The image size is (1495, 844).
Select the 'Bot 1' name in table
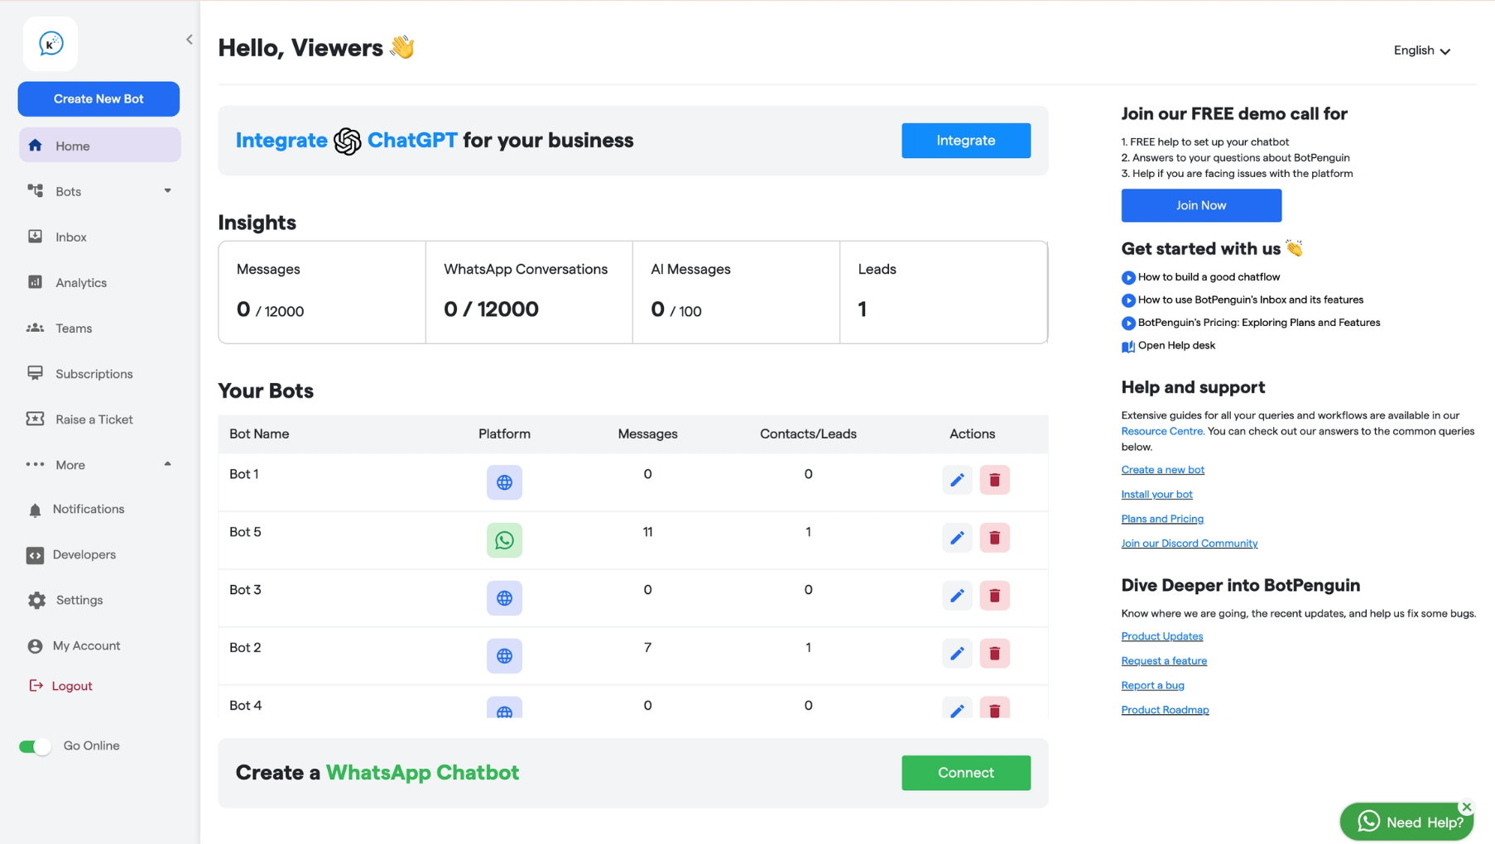[x=244, y=474]
